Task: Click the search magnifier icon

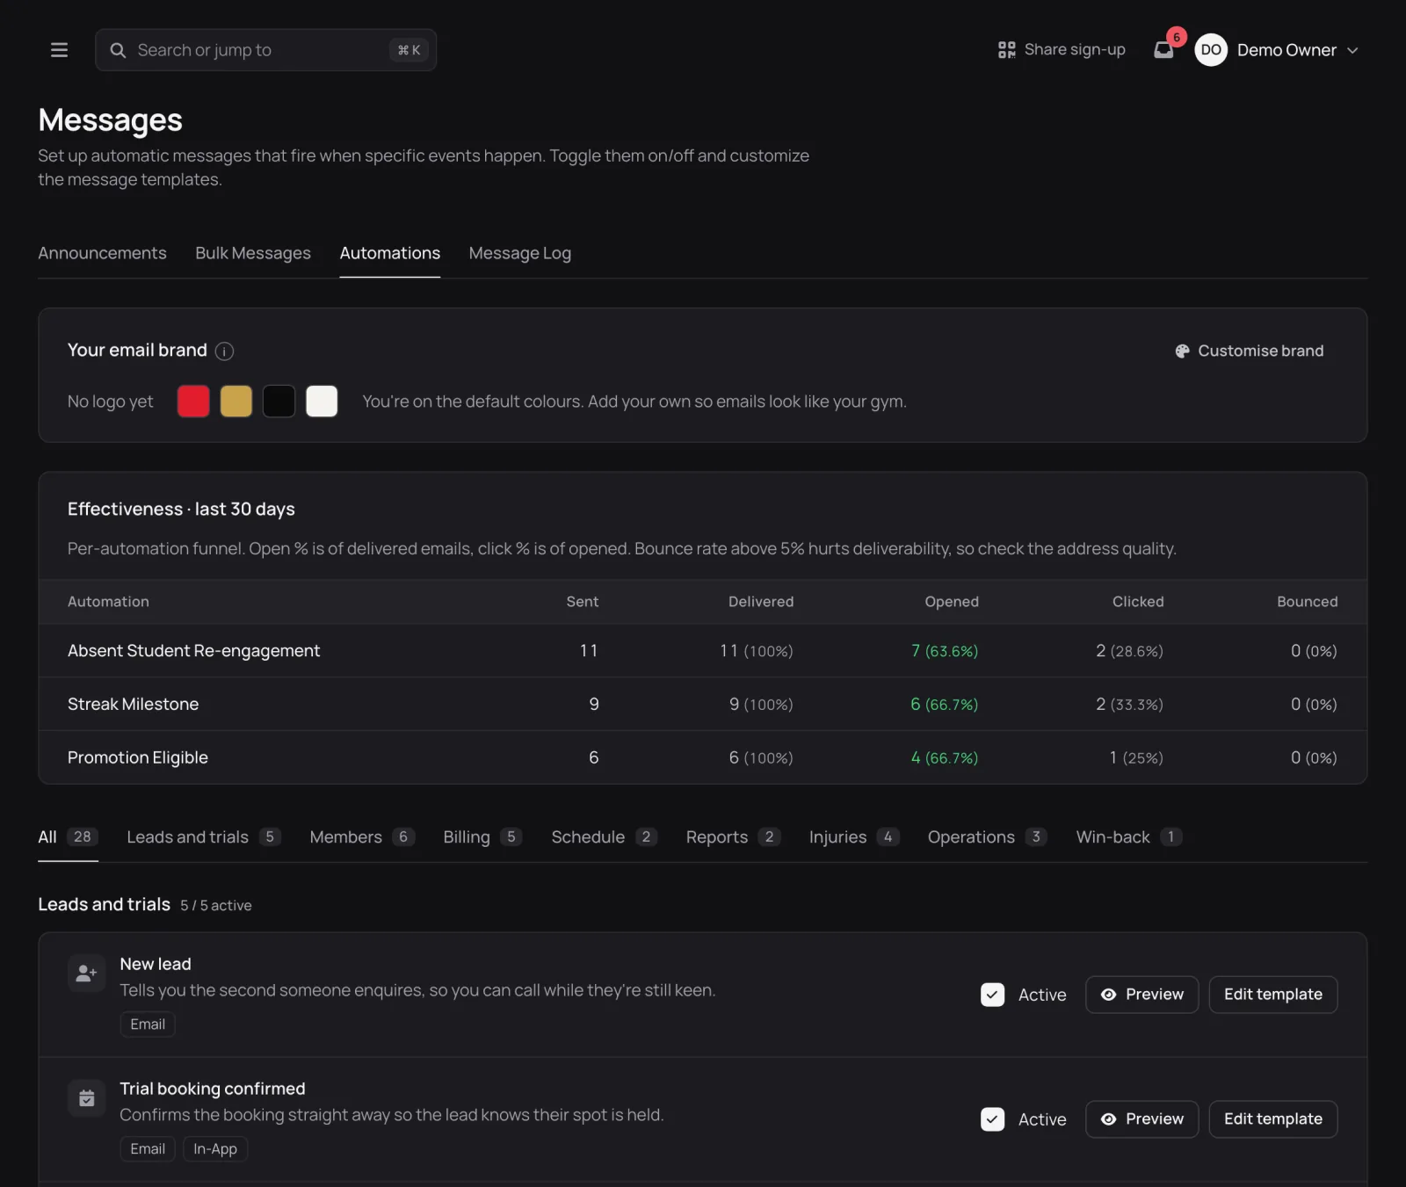Action: pos(118,50)
